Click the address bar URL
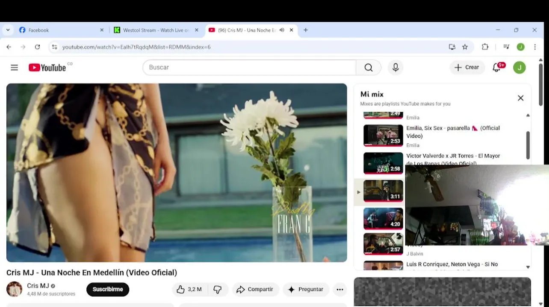The width and height of the screenshot is (549, 307). (x=136, y=47)
